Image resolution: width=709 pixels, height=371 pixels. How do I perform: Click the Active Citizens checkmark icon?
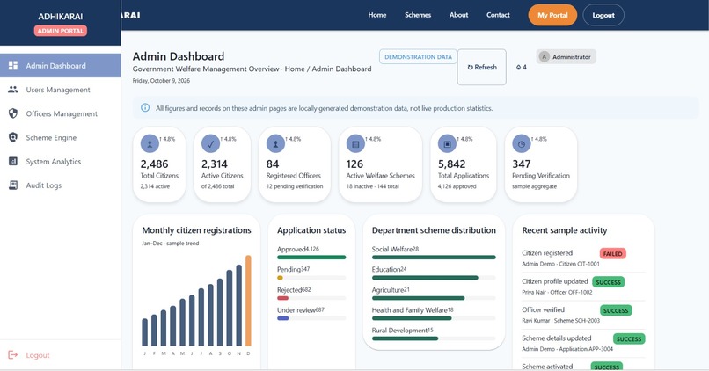coord(211,143)
